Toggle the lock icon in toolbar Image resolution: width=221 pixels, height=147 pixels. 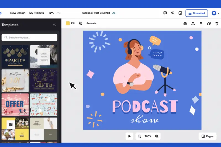click(201, 23)
